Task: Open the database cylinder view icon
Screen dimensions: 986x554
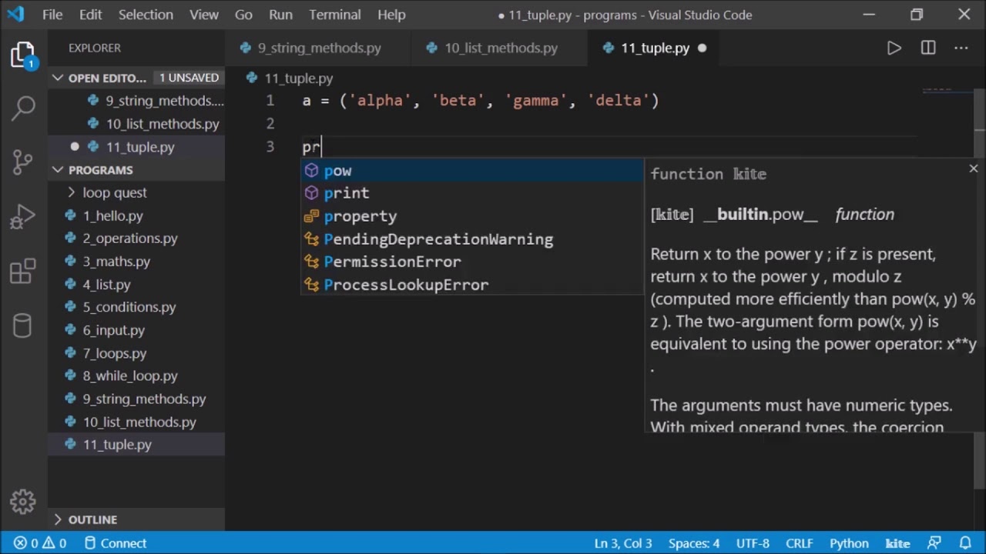Action: (23, 326)
